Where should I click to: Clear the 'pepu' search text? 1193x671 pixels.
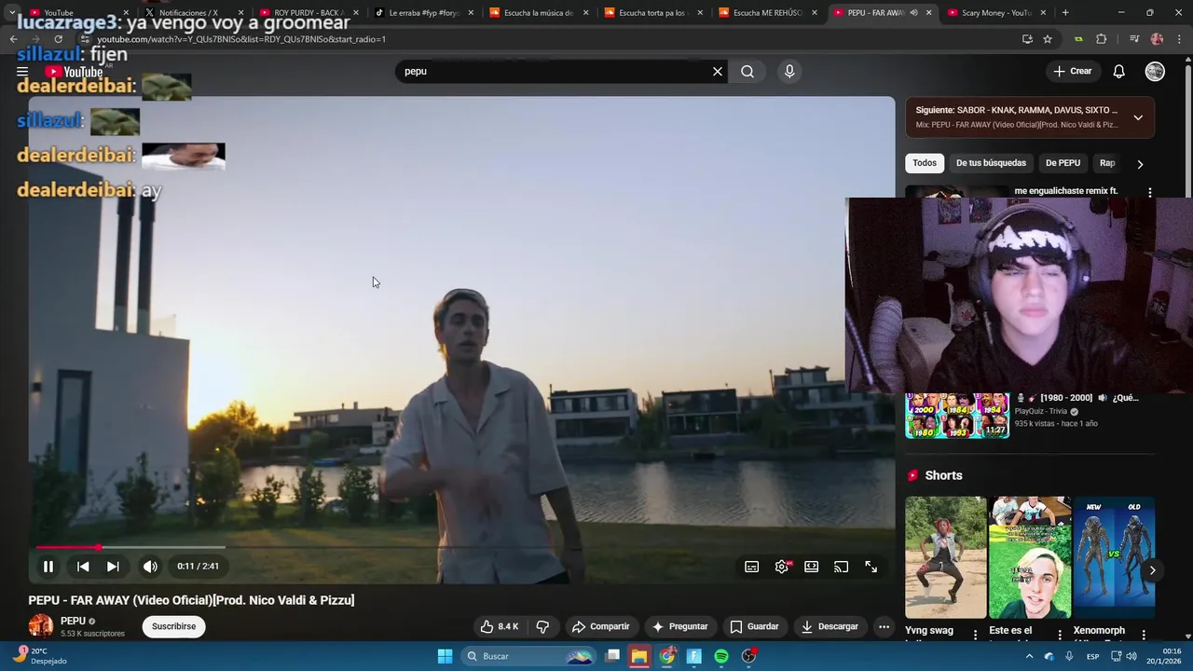point(718,72)
